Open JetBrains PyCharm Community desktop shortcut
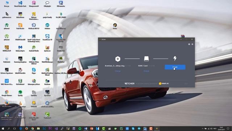The width and height of the screenshot is (232, 131). pyautogui.click(x=7, y=116)
